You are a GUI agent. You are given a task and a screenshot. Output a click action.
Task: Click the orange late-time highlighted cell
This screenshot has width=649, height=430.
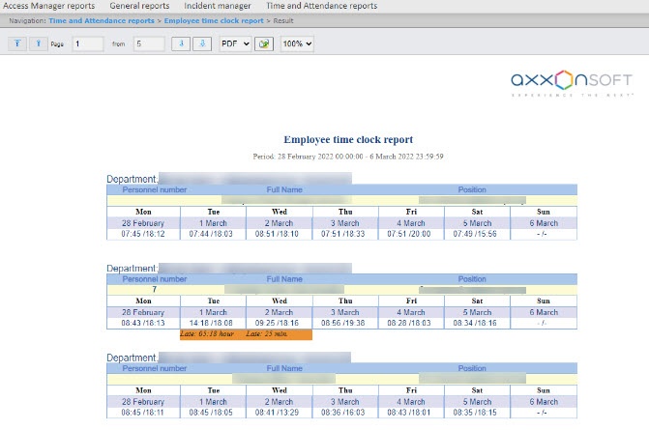tap(246, 333)
